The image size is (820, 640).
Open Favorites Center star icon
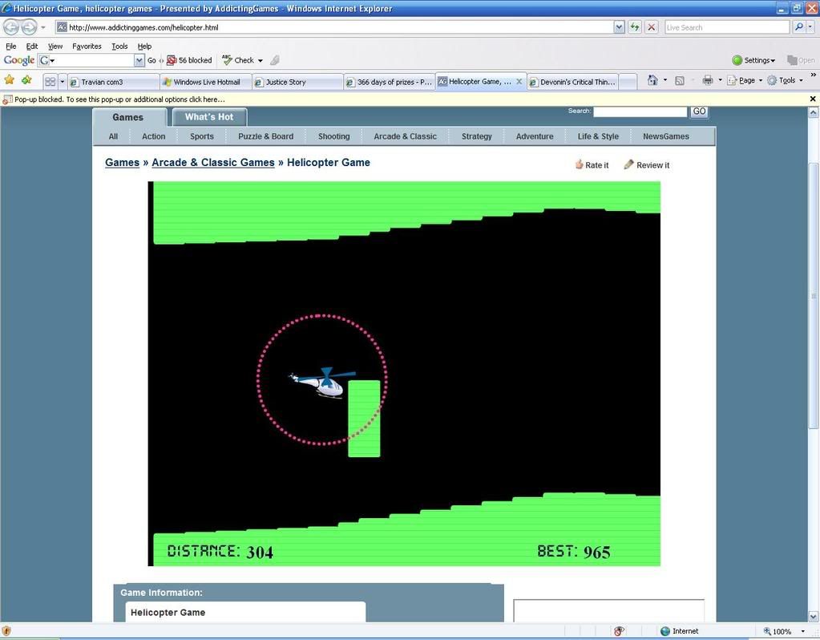[x=10, y=80]
